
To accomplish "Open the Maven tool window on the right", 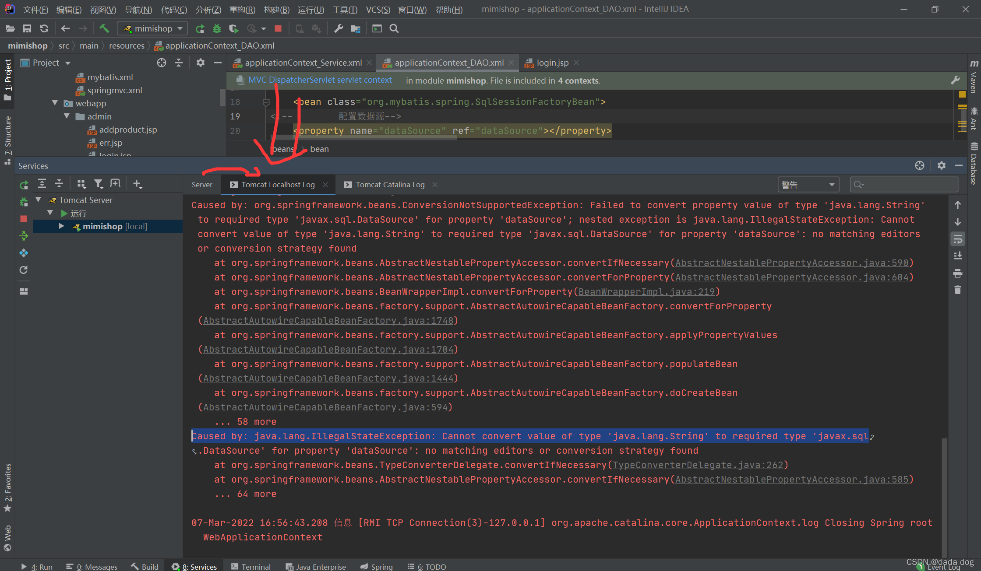I will 974,81.
